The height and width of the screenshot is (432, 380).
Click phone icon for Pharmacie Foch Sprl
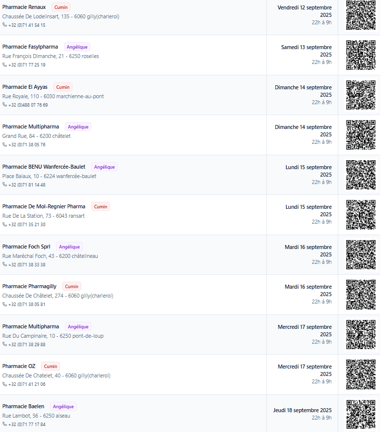[5, 265]
